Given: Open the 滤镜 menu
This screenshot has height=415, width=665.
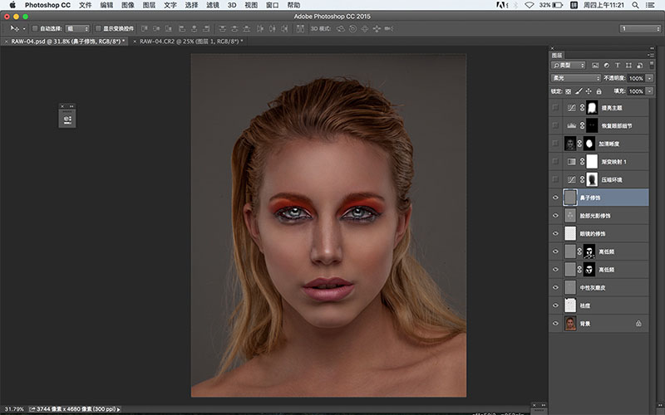Looking at the screenshot, I should 214,5.
